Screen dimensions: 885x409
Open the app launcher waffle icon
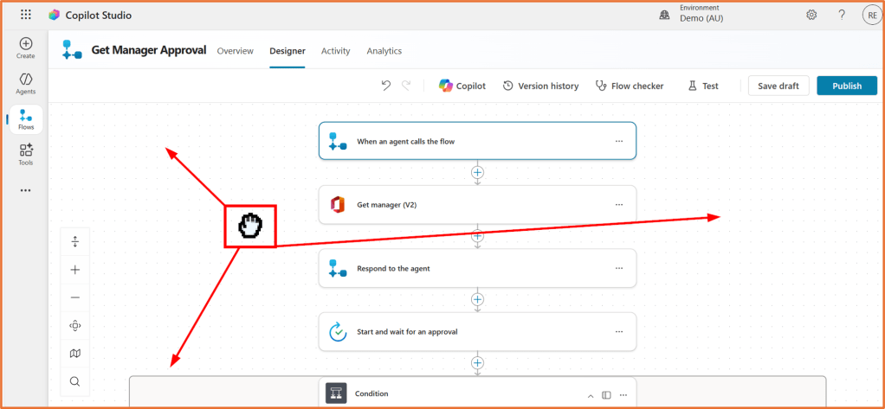pyautogui.click(x=26, y=15)
